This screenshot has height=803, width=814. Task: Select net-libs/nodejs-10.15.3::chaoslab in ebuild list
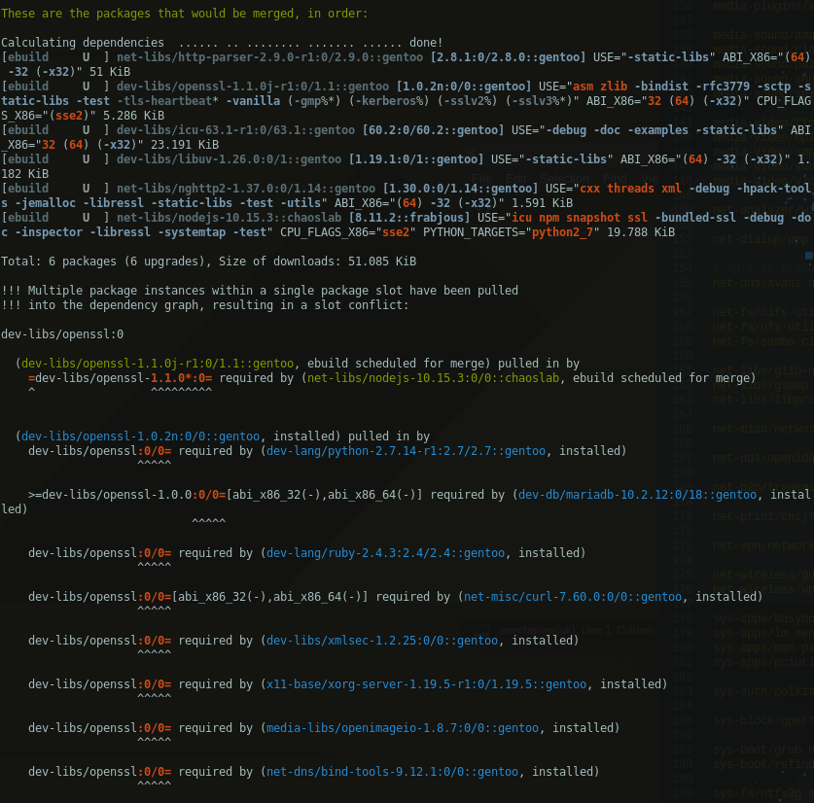pyautogui.click(x=229, y=217)
